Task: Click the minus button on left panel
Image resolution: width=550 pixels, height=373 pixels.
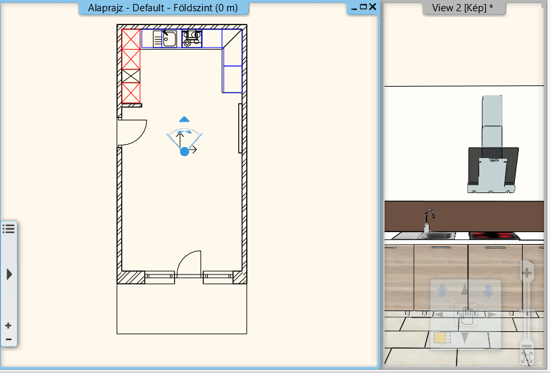Action: point(9,339)
